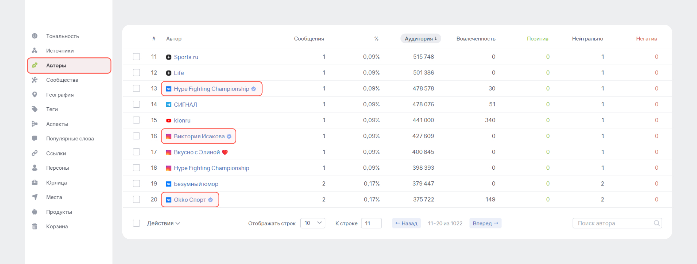Open the Популярные слова section
The height and width of the screenshot is (264, 697).
(70, 138)
